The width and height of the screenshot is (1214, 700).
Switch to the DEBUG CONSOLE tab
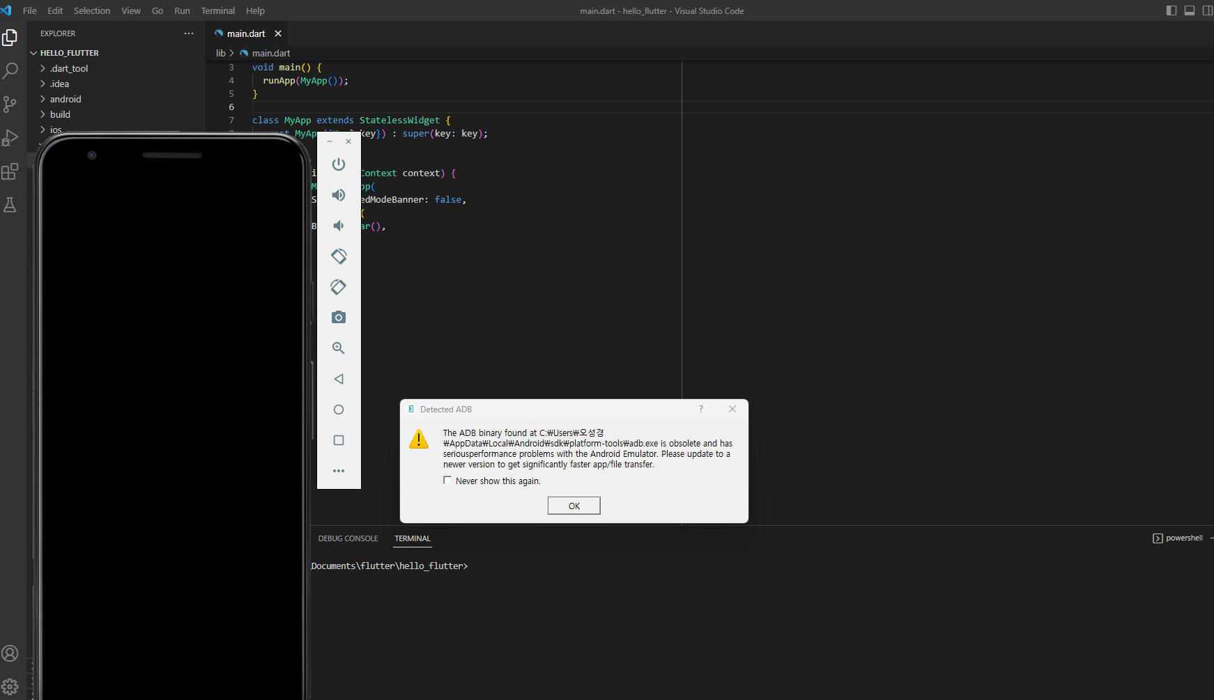(x=348, y=538)
